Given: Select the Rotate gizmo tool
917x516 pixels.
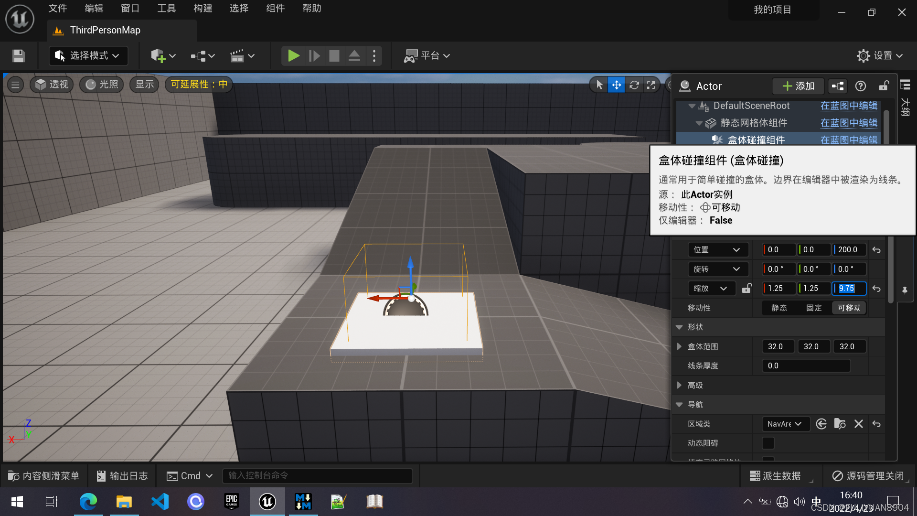Looking at the screenshot, I should [634, 85].
